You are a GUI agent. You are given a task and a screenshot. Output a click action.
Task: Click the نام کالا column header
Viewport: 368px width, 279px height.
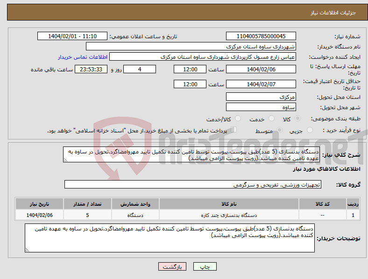229,204
